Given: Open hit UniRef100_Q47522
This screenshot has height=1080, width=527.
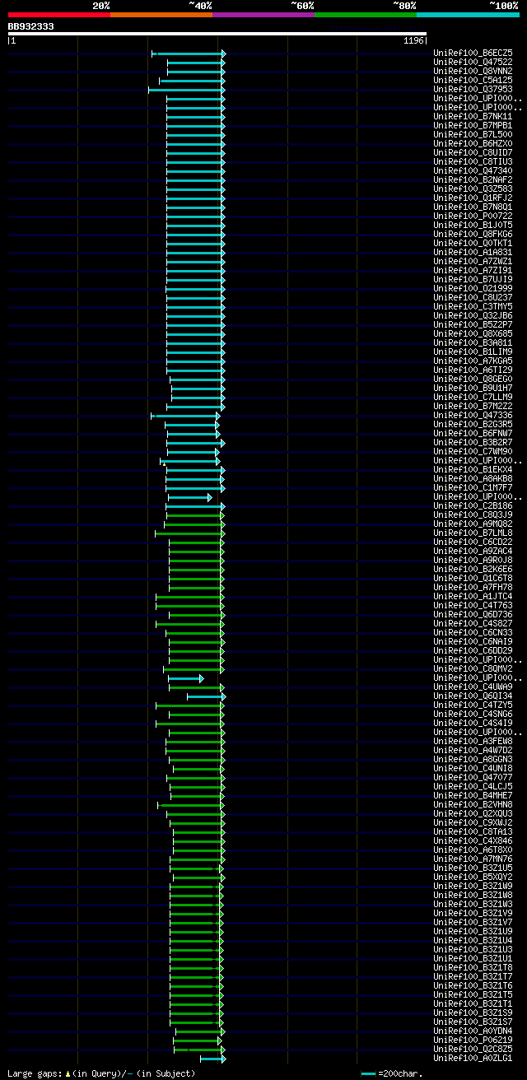Looking at the screenshot, I should point(473,62).
